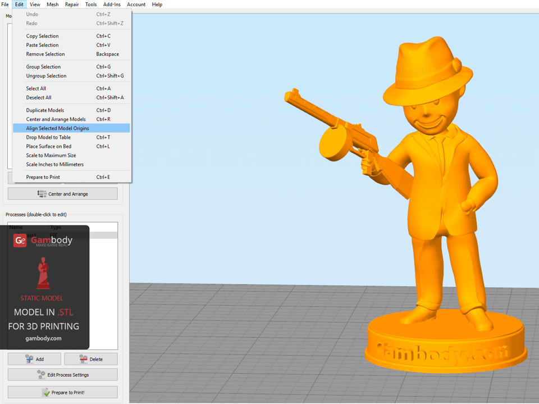This screenshot has width=539, height=404.
Task: Click the red gears icon on Delete button
Action: point(83,358)
